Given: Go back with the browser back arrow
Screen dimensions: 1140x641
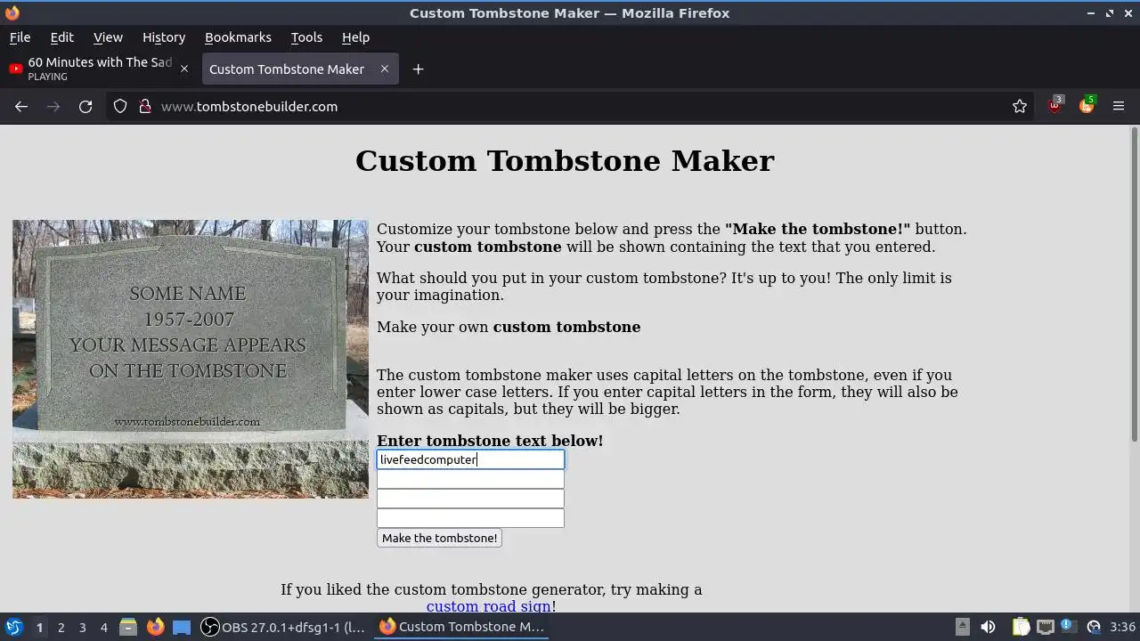Looking at the screenshot, I should click(x=21, y=107).
